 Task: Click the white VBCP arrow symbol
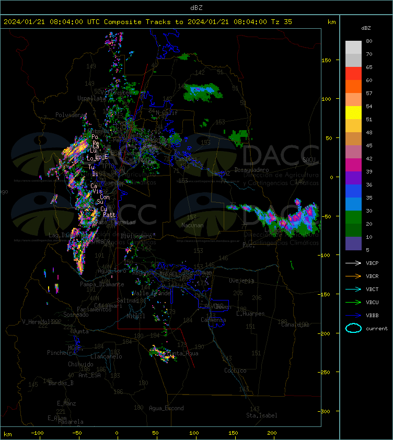pos(353,263)
